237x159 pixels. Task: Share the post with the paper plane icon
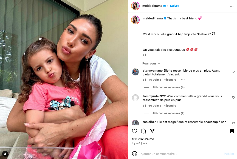[x=152, y=131]
